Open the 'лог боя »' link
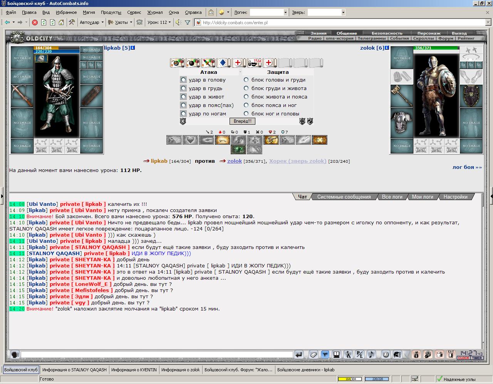This screenshot has width=493, height=384. 467,167
